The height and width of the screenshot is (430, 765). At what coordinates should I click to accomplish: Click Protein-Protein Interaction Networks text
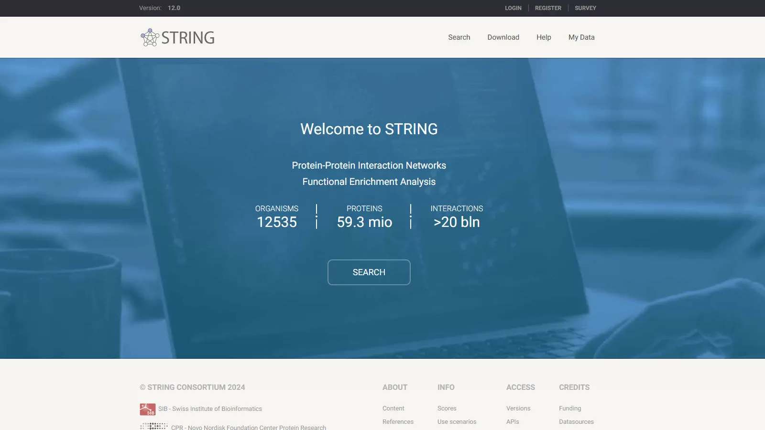pos(369,165)
